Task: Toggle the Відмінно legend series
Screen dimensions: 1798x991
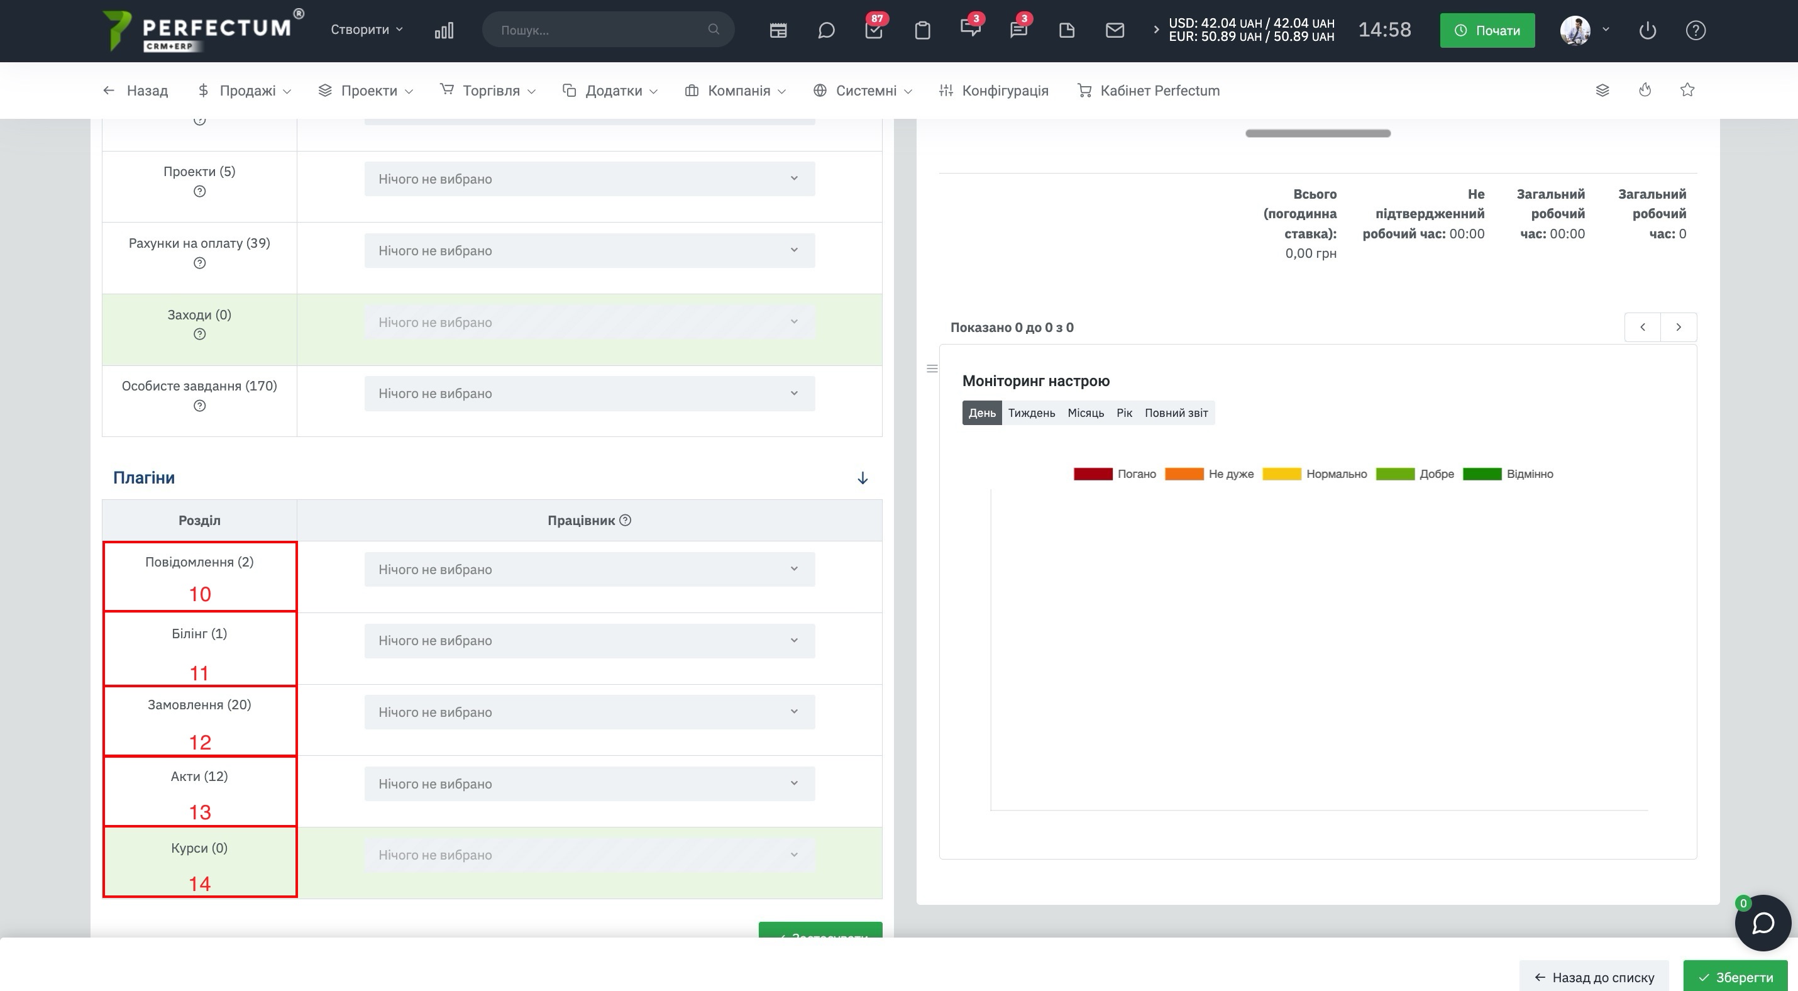Action: tap(1508, 474)
